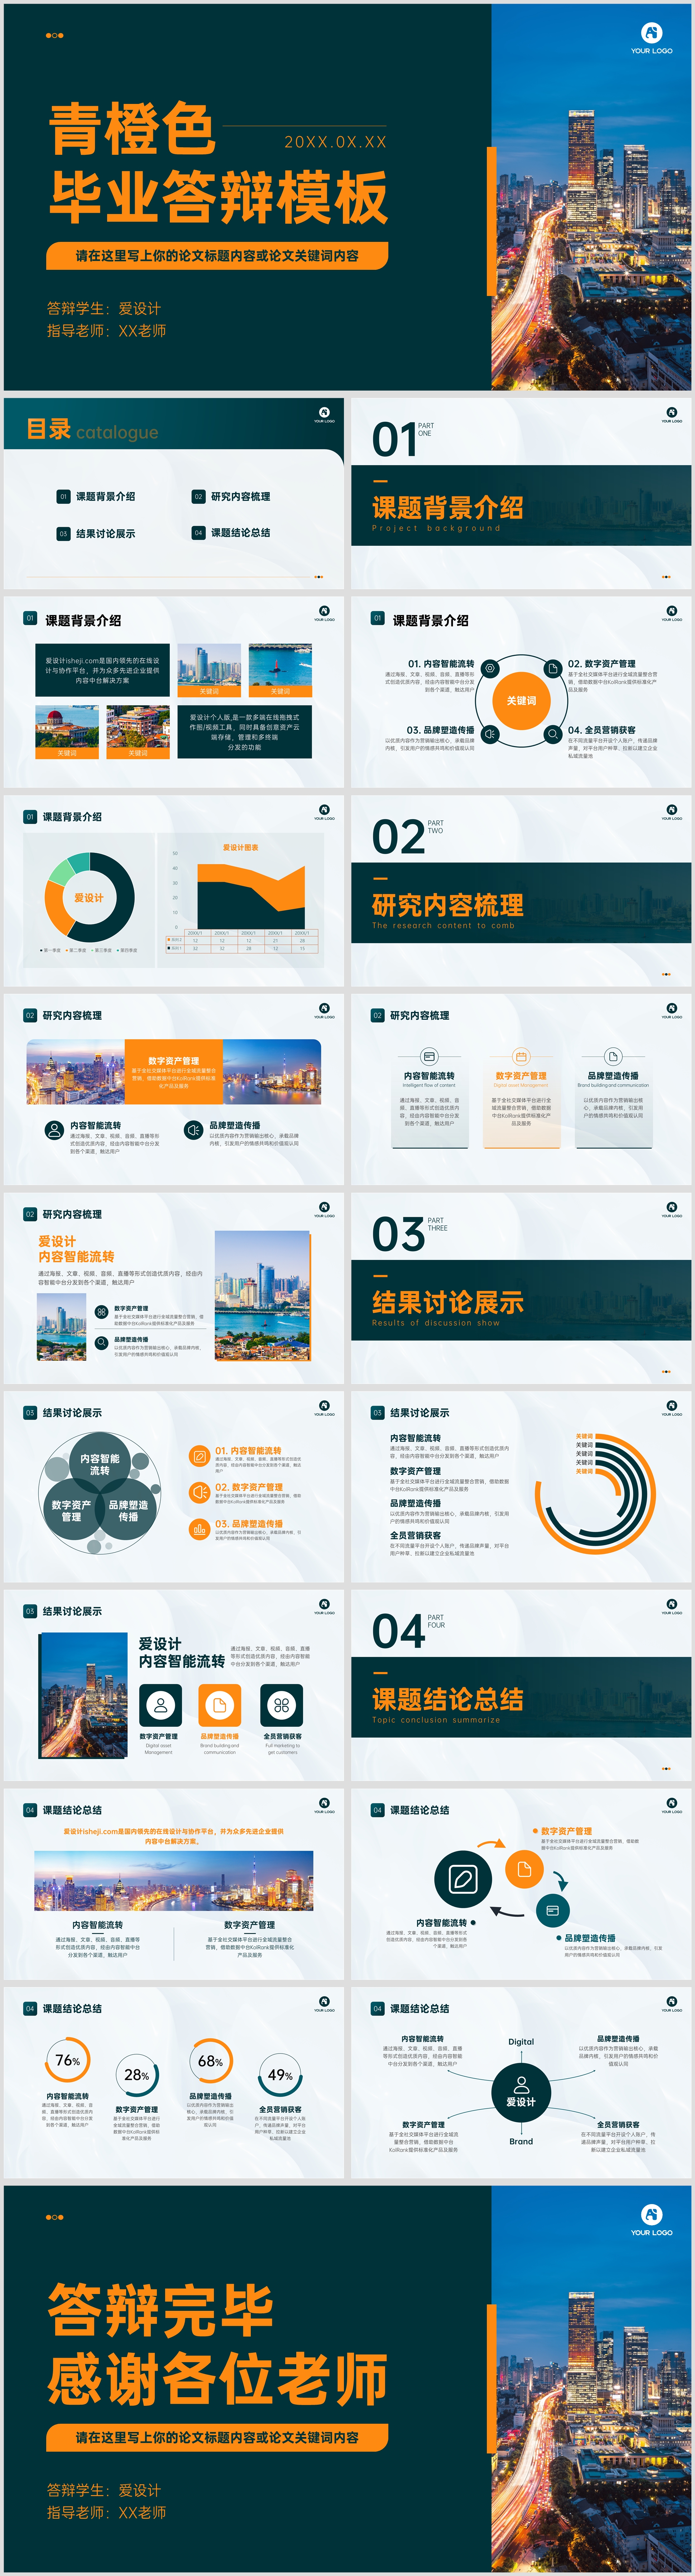Click the 03 badge beside 结果讨论展示 in the catalogue

tap(63, 534)
